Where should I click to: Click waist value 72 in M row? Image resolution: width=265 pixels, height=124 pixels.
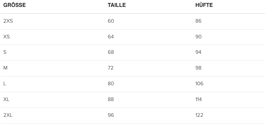coord(110,68)
